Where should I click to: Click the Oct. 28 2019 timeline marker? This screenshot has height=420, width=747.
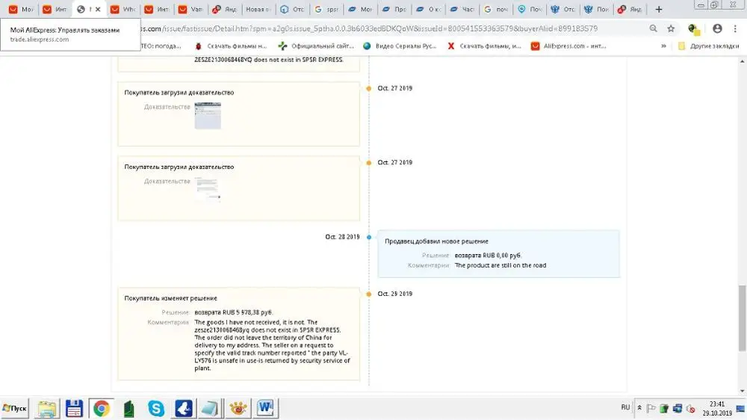[x=369, y=237]
